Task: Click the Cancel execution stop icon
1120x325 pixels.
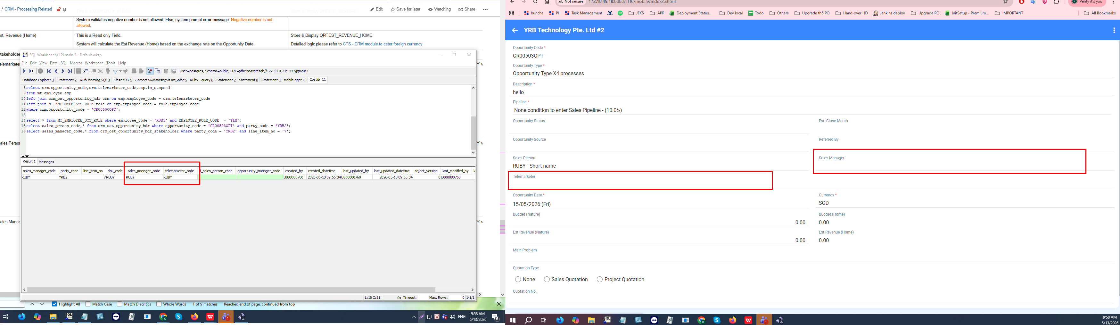Action: click(40, 71)
